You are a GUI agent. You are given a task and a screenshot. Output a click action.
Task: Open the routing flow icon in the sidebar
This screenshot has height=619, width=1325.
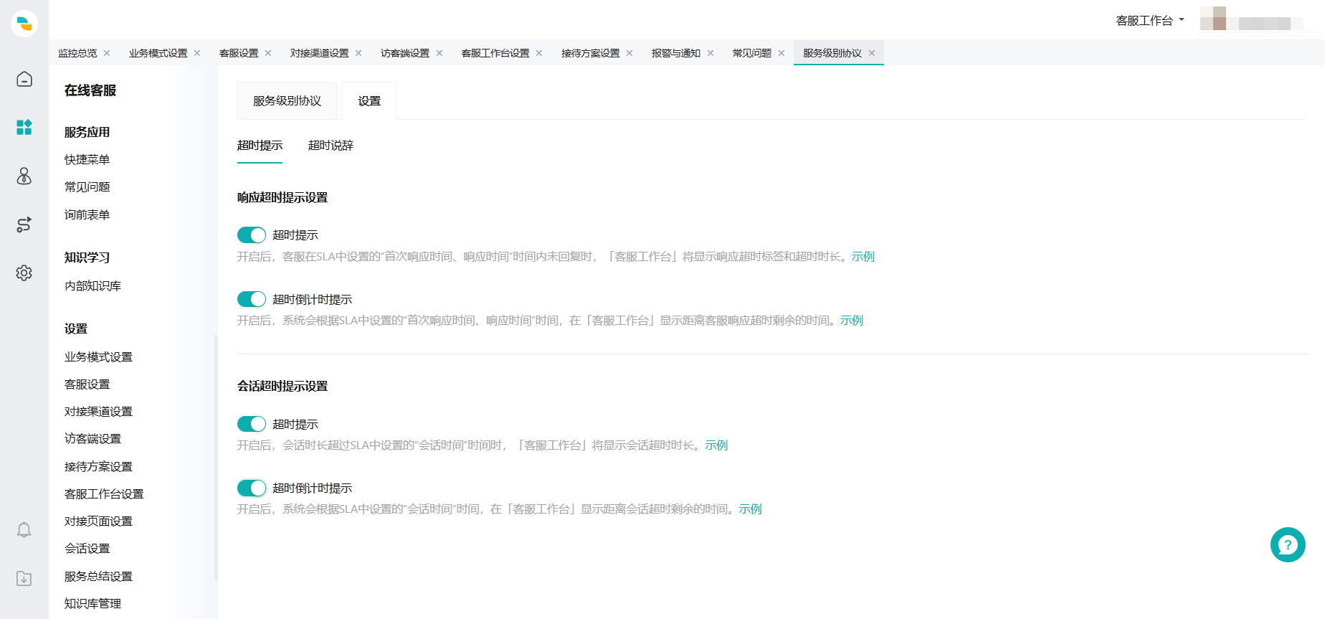pyautogui.click(x=24, y=225)
